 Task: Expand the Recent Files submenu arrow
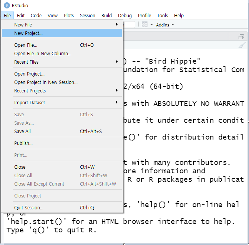pos(117,61)
